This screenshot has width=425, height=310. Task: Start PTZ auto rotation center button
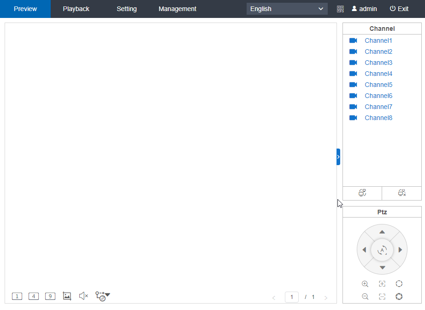point(382,250)
